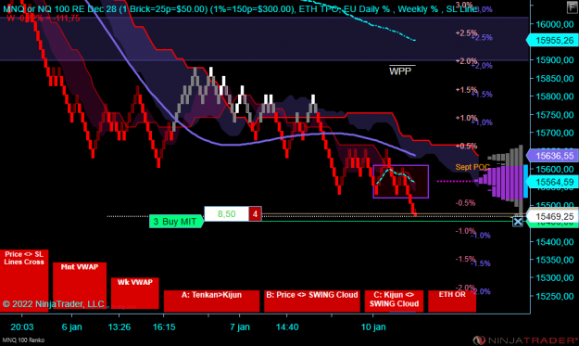Click the 10 jan date label
Viewport: 579px width, 346px height.
[373, 327]
